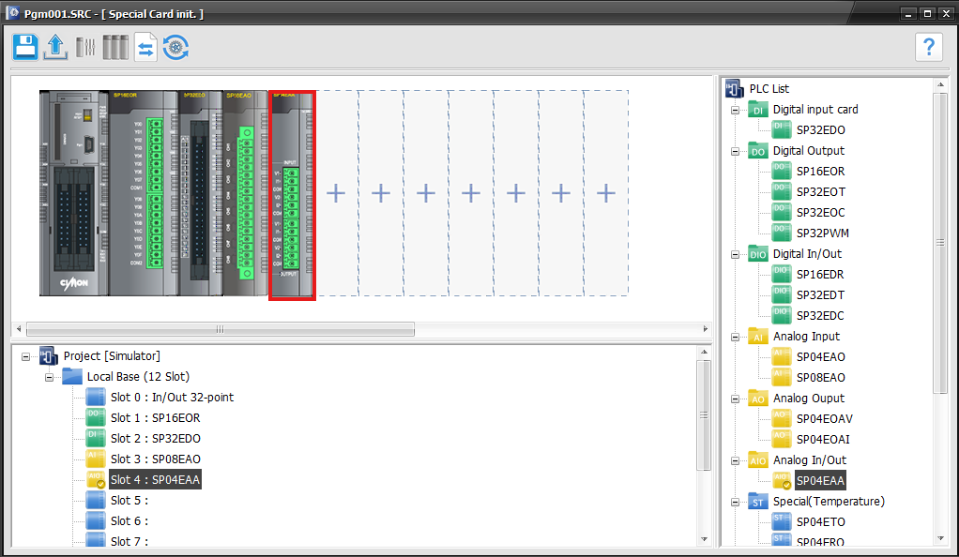Click right arrow of rack horizontal scrollbar

(706, 329)
